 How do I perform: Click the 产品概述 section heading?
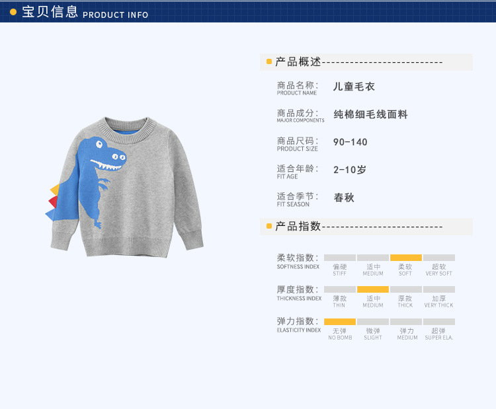298,61
